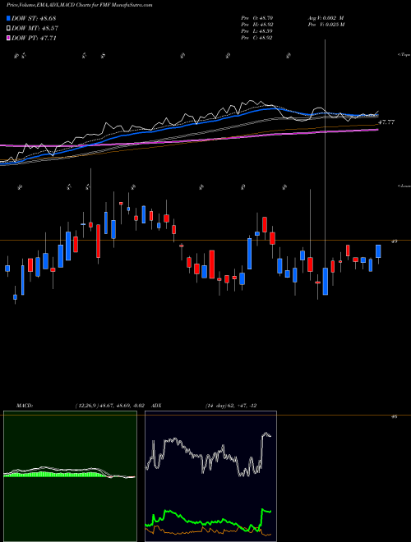Select the 'DOW PT: 47.71' legend text
The height and width of the screenshot is (542, 411).
coord(34,38)
